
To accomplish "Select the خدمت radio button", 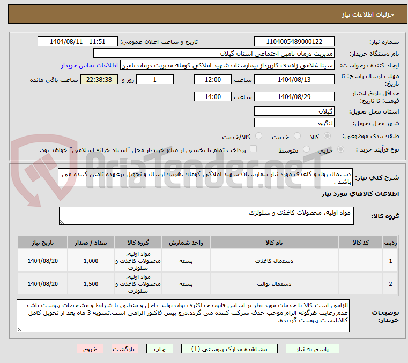I will tap(297, 136).
